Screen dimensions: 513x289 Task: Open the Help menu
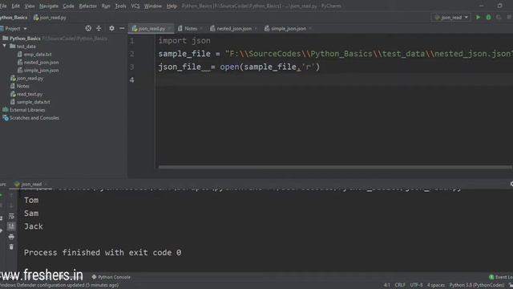172,6
